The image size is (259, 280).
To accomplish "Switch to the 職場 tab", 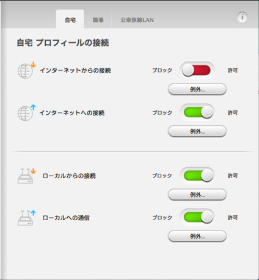I will click(x=98, y=20).
